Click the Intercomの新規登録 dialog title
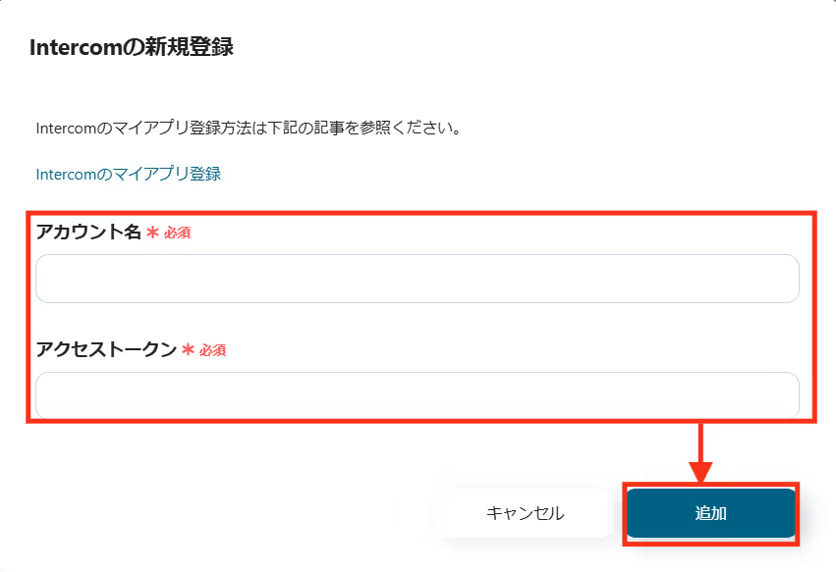The width and height of the screenshot is (836, 572). 132,46
